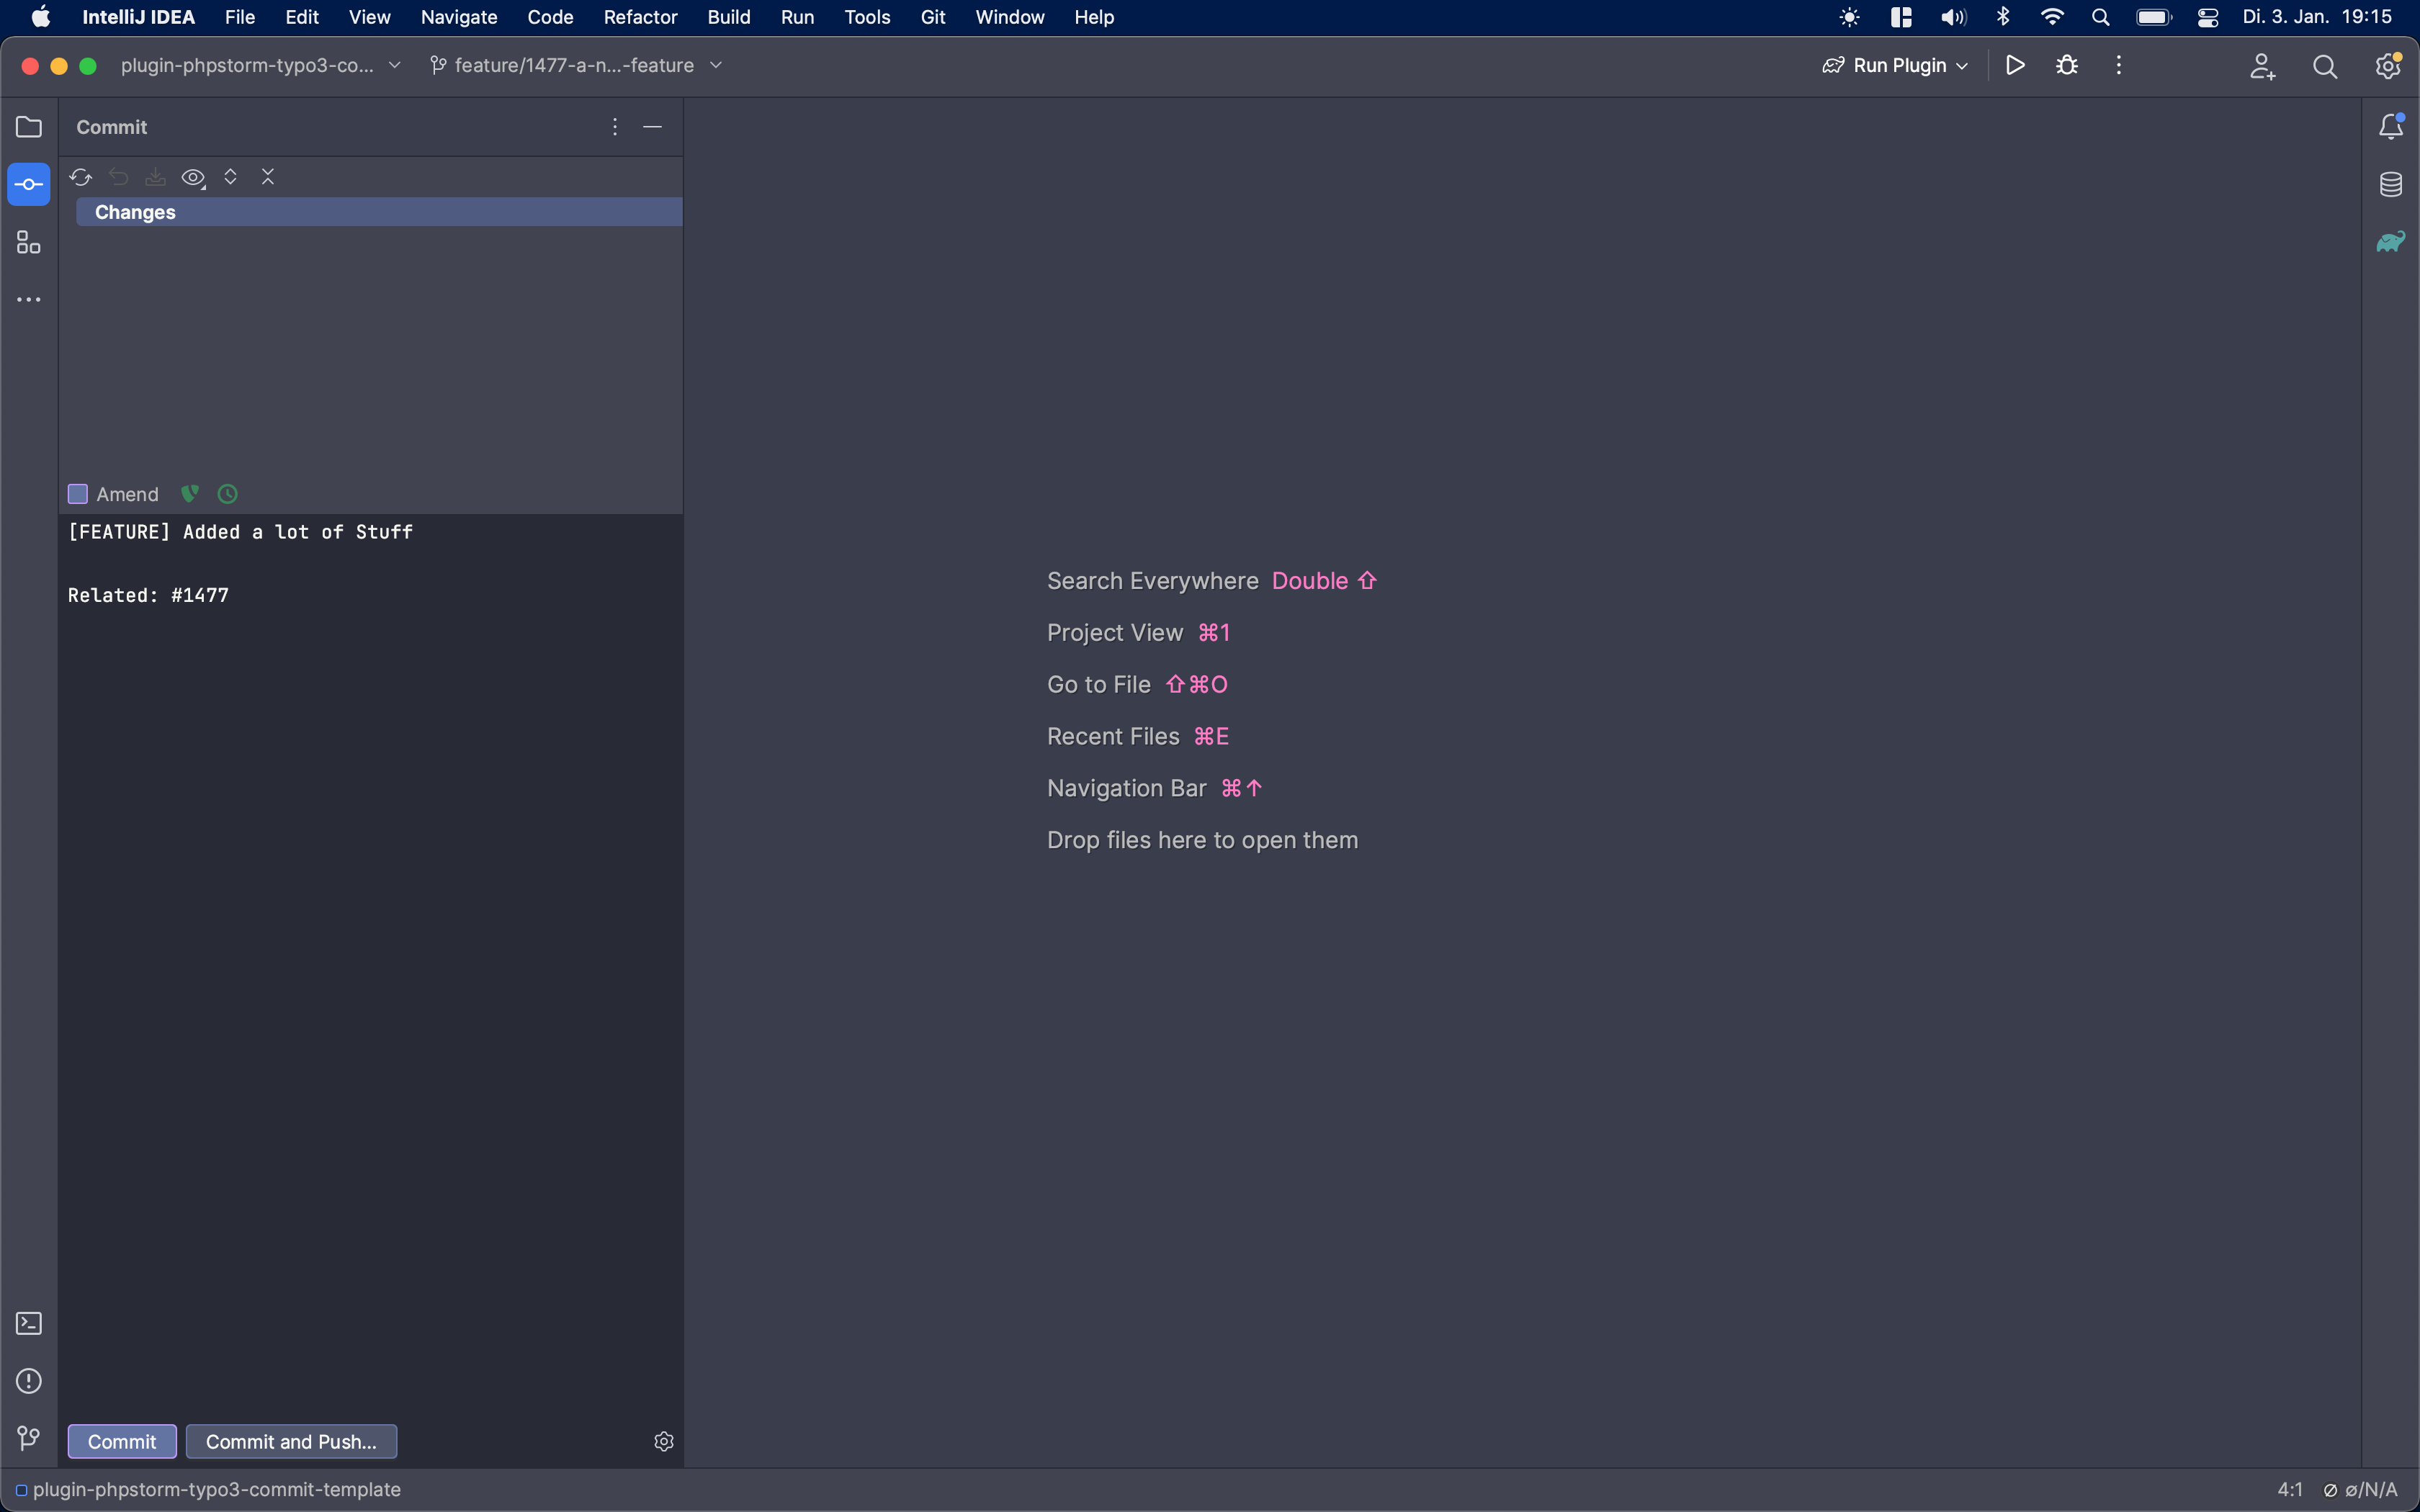Click the TYPO3 commit template icon
This screenshot has height=1512, width=2420.
coord(189,494)
